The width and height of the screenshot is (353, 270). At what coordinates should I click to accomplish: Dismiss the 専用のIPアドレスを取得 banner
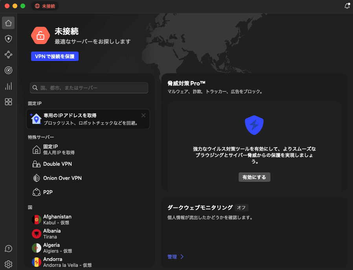[x=143, y=115]
